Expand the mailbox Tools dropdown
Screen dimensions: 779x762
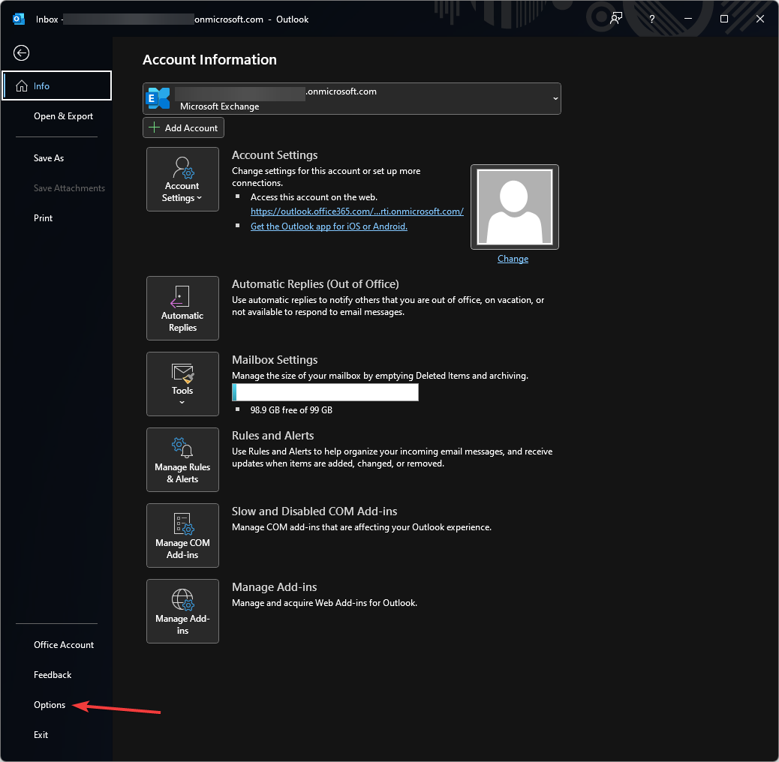[182, 384]
